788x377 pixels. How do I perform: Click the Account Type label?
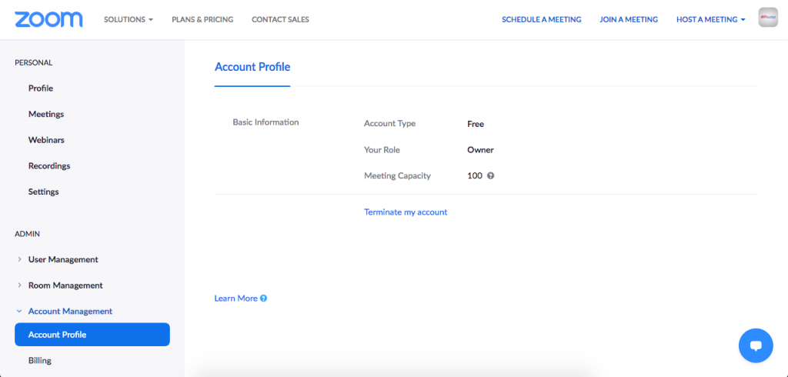[x=390, y=124]
